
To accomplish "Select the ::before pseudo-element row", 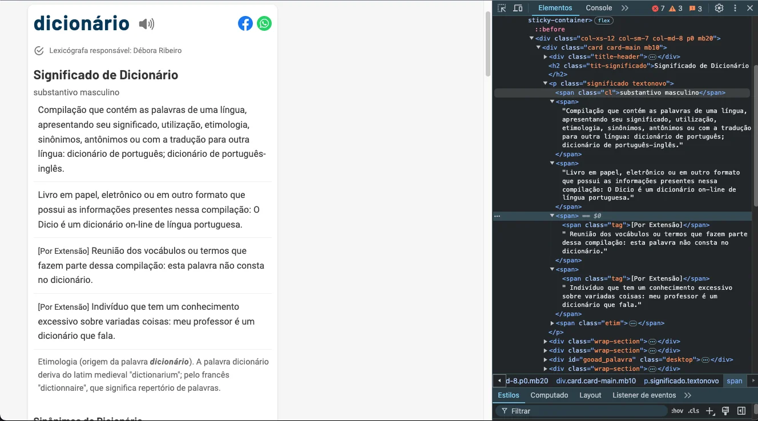I will (x=550, y=29).
